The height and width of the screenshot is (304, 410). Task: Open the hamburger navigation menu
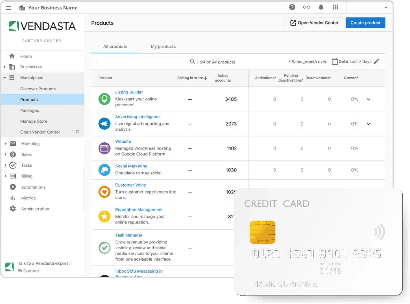pyautogui.click(x=8, y=8)
